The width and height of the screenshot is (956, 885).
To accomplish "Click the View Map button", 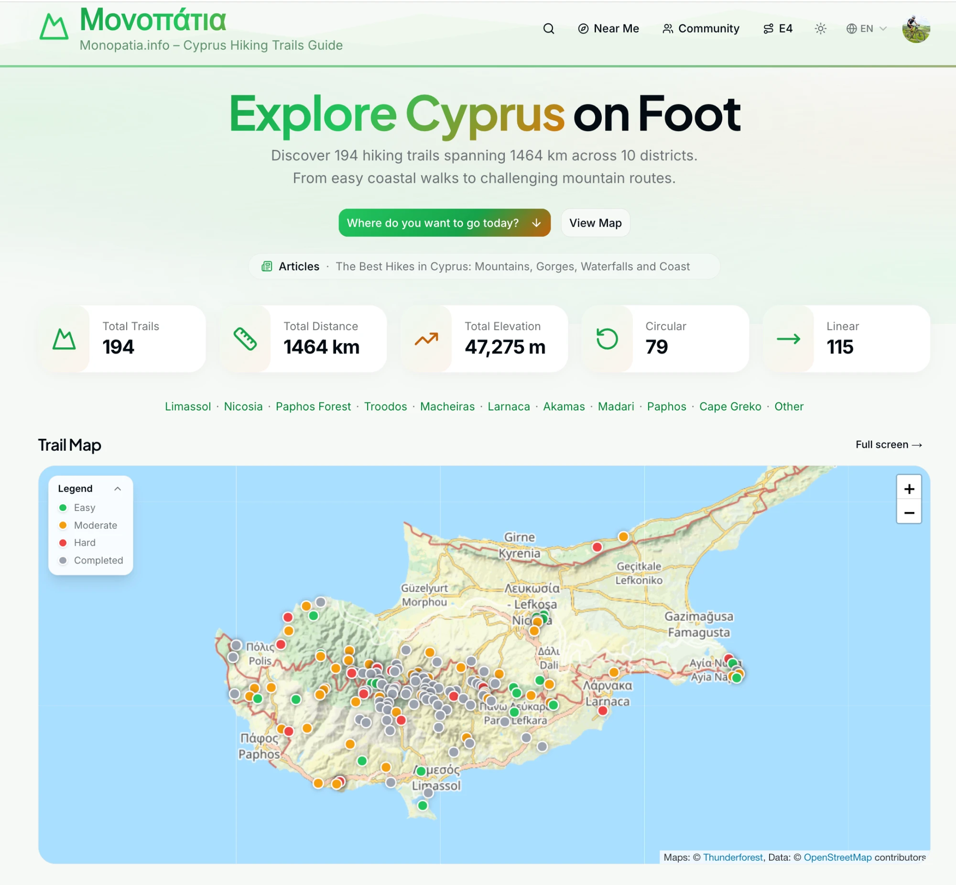I will (x=595, y=223).
